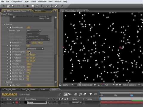Screen dimensions: 143x107
Task: Select the Type tool
Action: coord(42,6)
